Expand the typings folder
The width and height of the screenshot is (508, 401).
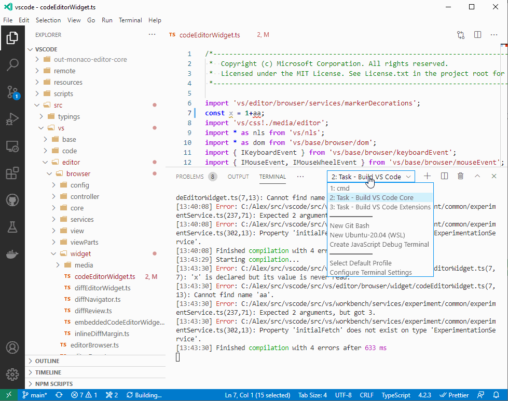point(41,116)
